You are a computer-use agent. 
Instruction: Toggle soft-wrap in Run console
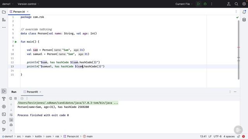coord(11,115)
